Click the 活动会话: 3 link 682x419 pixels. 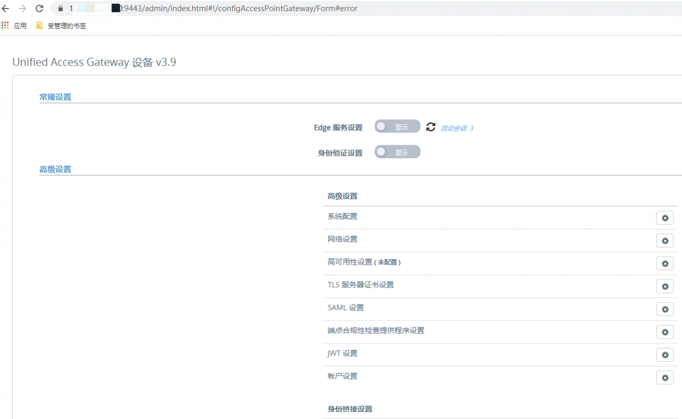click(x=457, y=128)
